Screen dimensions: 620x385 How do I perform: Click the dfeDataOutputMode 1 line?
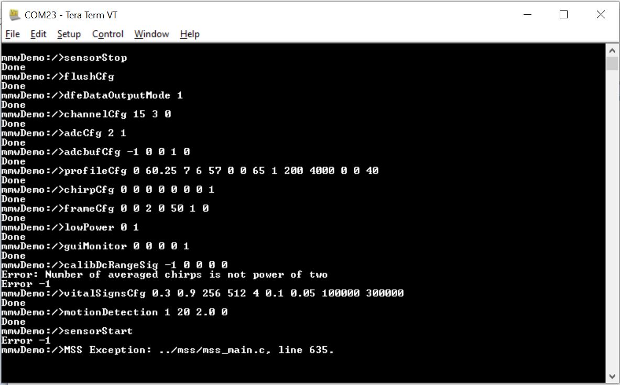click(x=92, y=95)
